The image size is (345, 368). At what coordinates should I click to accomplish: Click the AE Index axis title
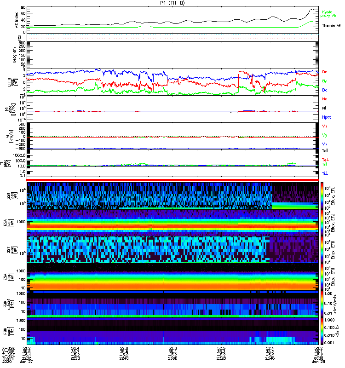17,20
